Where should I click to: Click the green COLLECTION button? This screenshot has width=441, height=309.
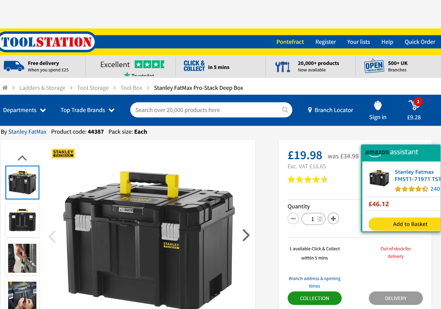pos(314,298)
